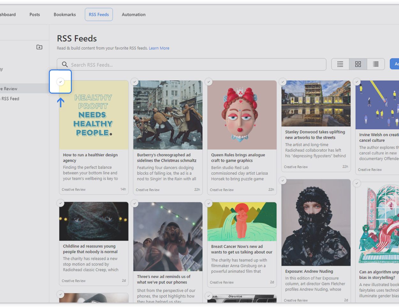This screenshot has height=307, width=399.
Task: Open 'Queen Rules brings analogue craft' title
Action: click(x=238, y=158)
